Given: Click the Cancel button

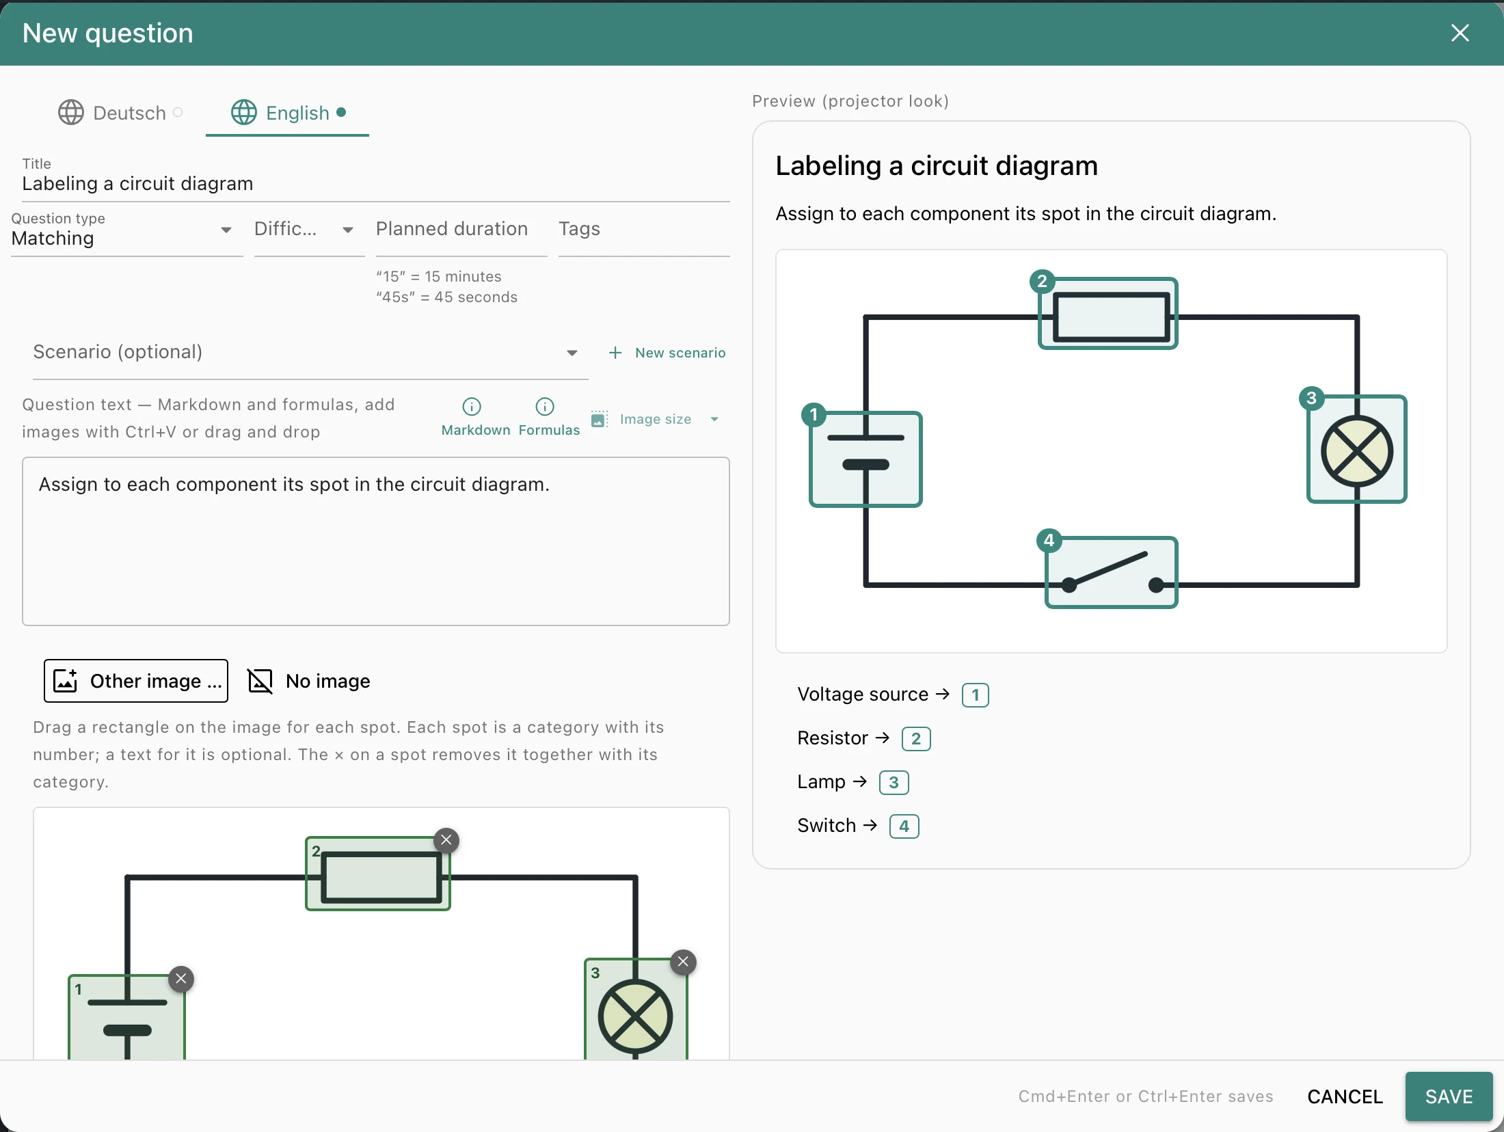Looking at the screenshot, I should [1345, 1096].
